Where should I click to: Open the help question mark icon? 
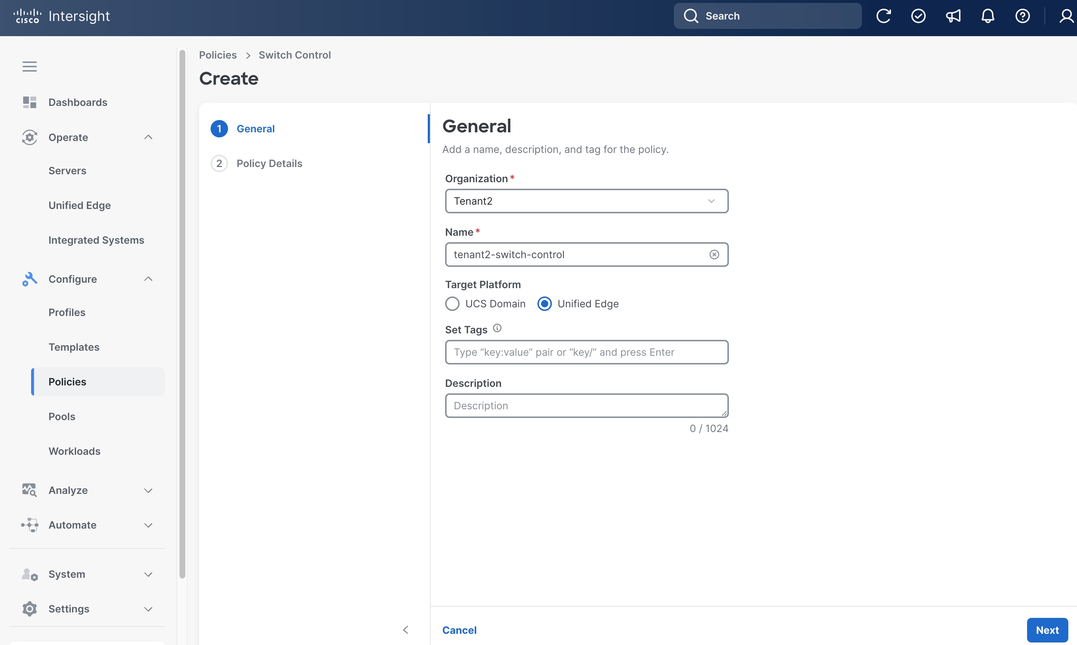[1023, 16]
